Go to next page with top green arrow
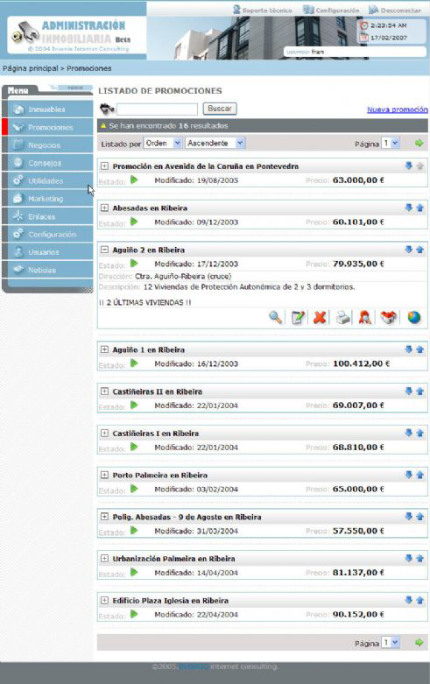Viewport: 430px width, 684px height. [419, 143]
